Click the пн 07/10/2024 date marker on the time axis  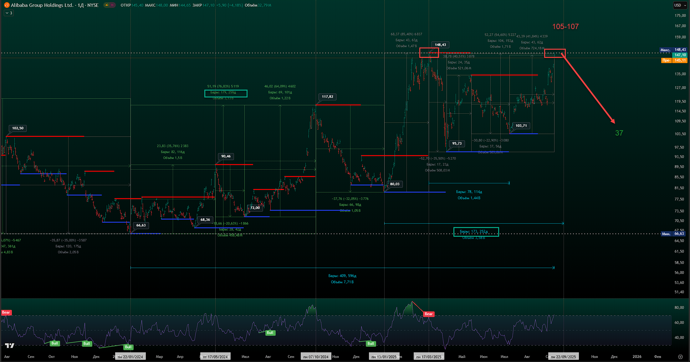click(x=316, y=357)
